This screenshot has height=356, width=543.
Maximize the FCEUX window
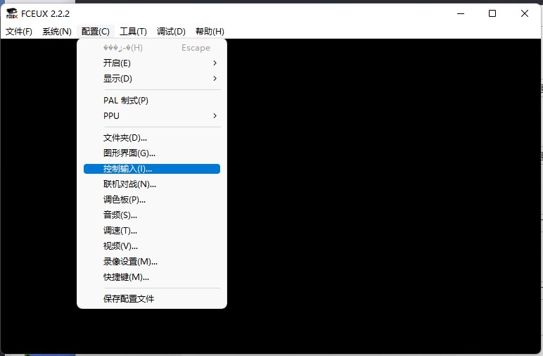click(x=492, y=13)
